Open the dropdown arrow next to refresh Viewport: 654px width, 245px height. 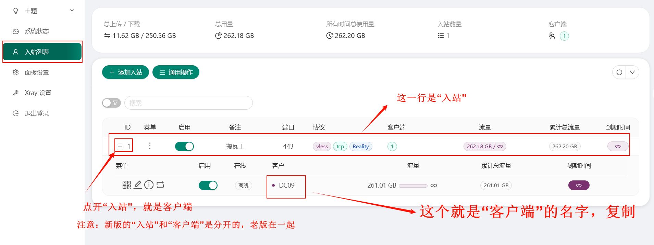point(632,72)
